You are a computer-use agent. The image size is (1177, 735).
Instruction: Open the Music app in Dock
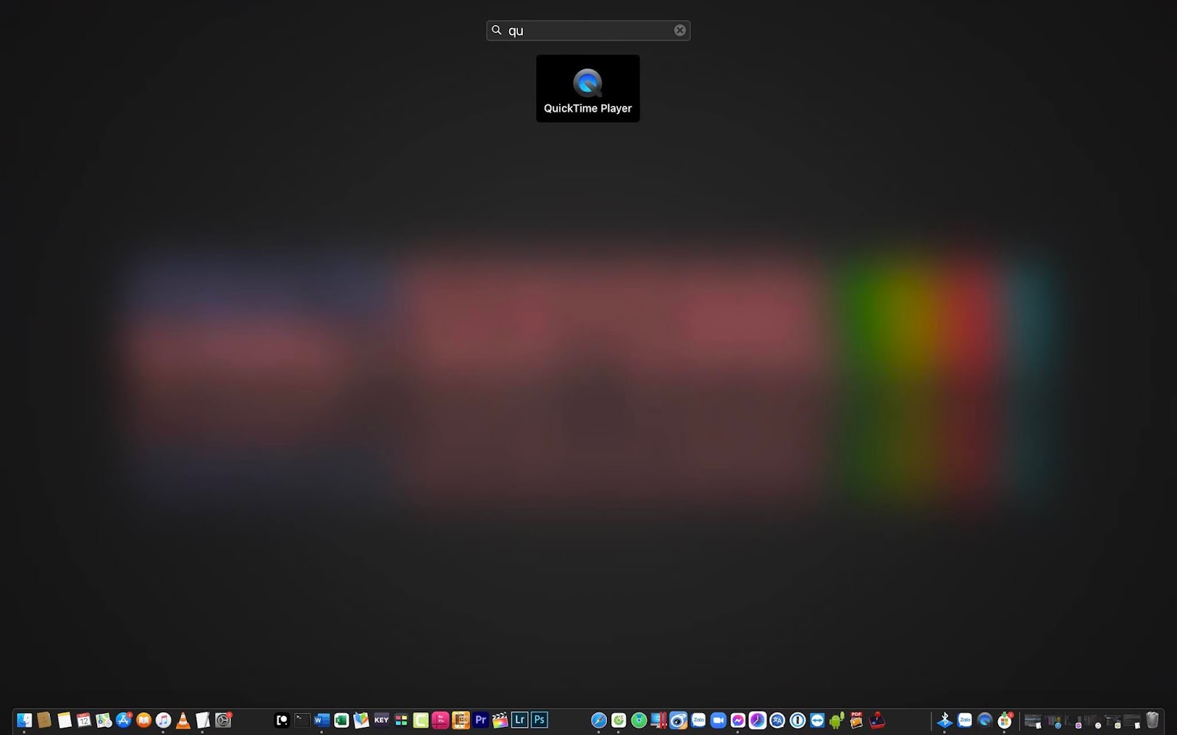163,720
